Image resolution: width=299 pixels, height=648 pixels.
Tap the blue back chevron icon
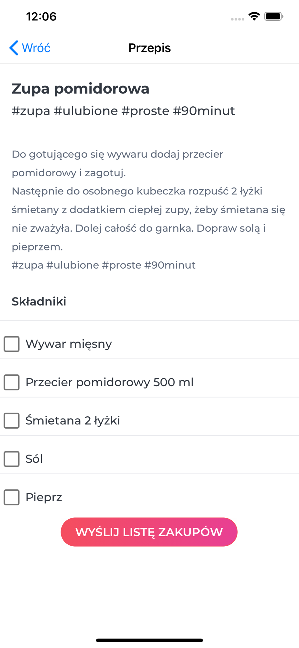tap(14, 48)
